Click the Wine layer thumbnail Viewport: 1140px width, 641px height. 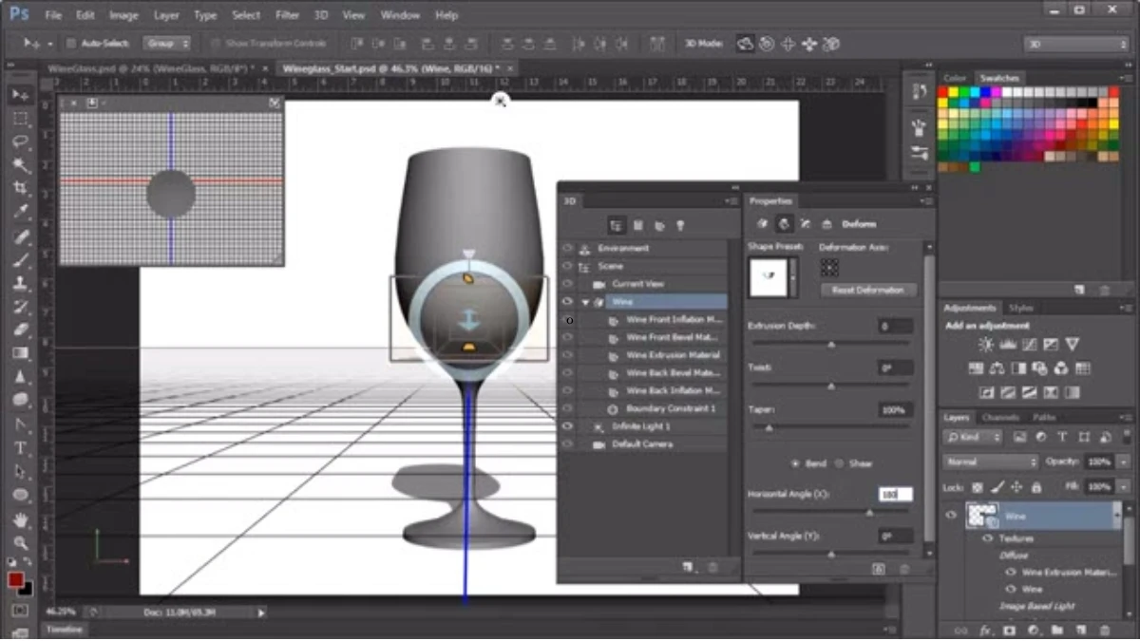[981, 516]
